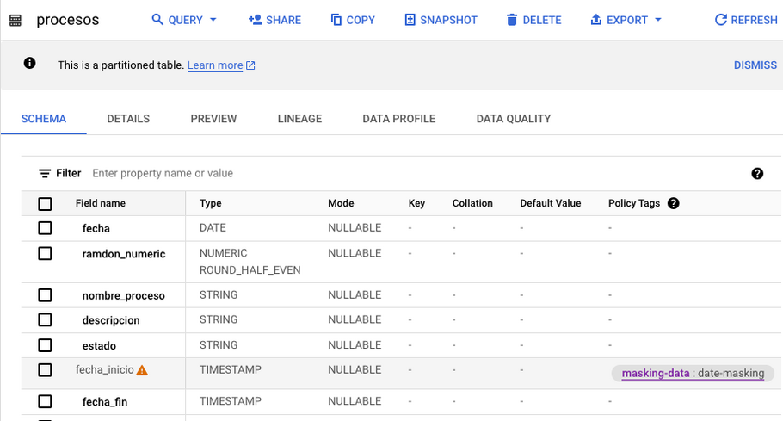
Task: Open the filter help question mark icon
Action: pos(757,173)
